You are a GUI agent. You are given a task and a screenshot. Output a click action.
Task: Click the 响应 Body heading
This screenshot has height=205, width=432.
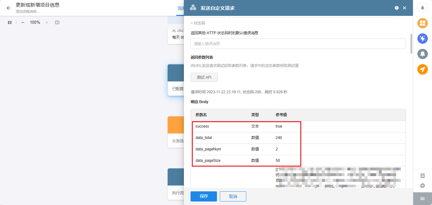199,102
